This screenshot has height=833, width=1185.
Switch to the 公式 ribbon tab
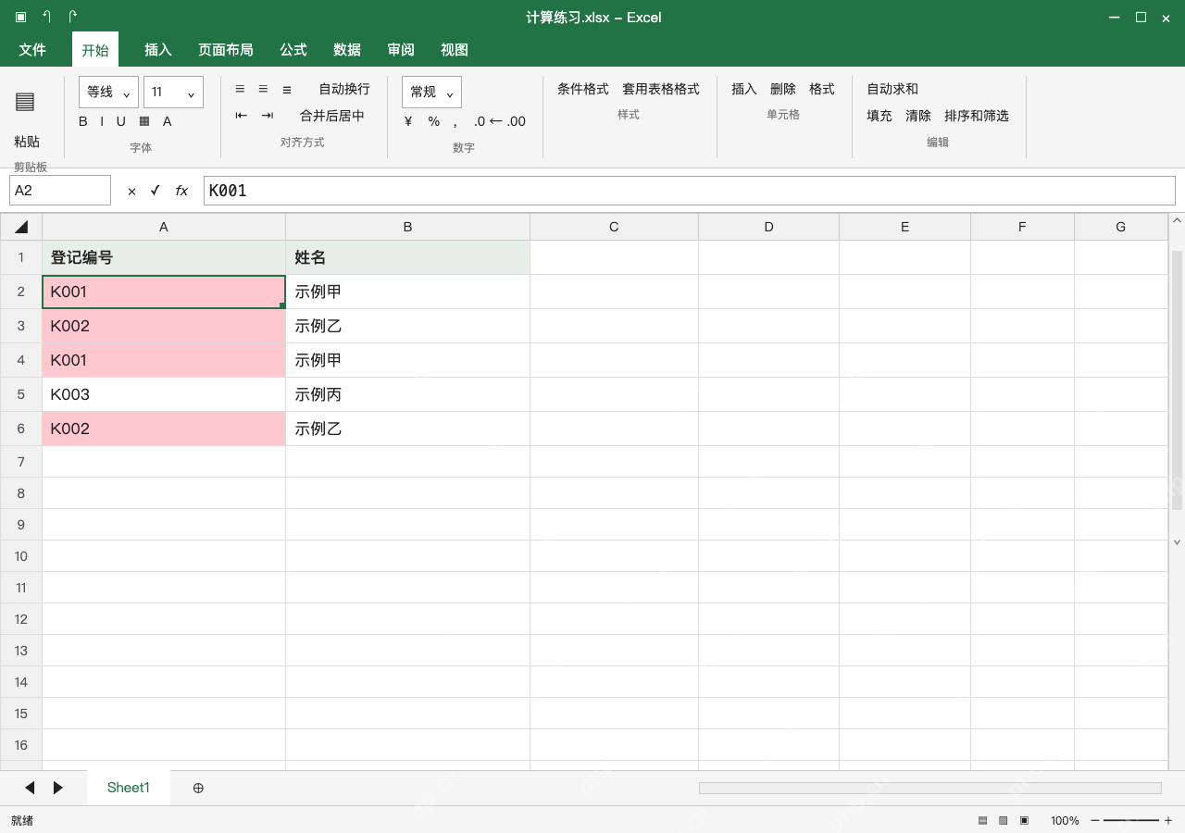[293, 50]
